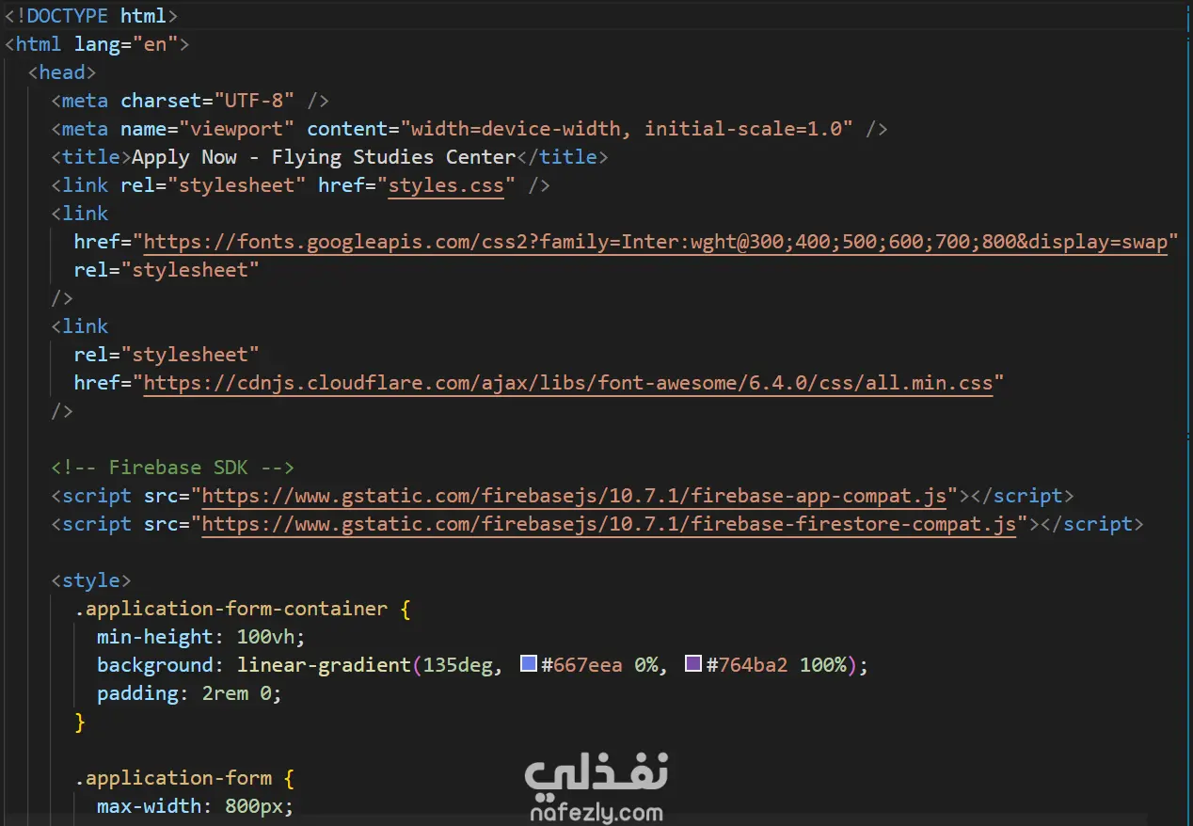Open the cdnjs font-awesome all.min.css link
This screenshot has height=826, width=1193.
point(568,383)
